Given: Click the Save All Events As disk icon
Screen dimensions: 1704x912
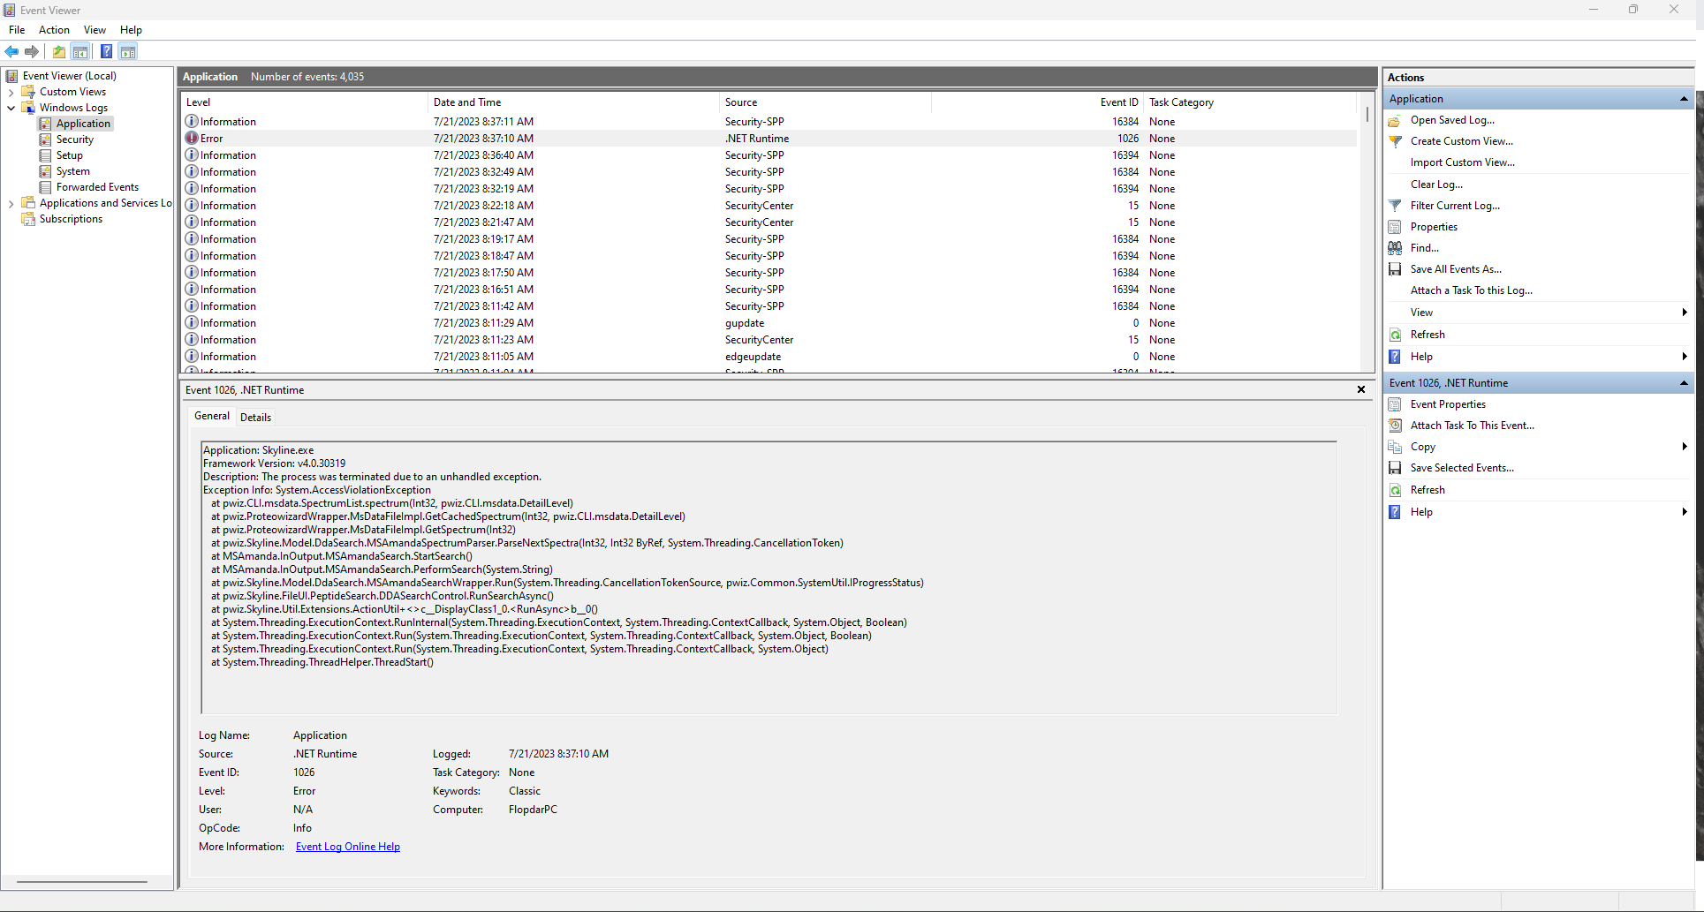Looking at the screenshot, I should [x=1395, y=269].
